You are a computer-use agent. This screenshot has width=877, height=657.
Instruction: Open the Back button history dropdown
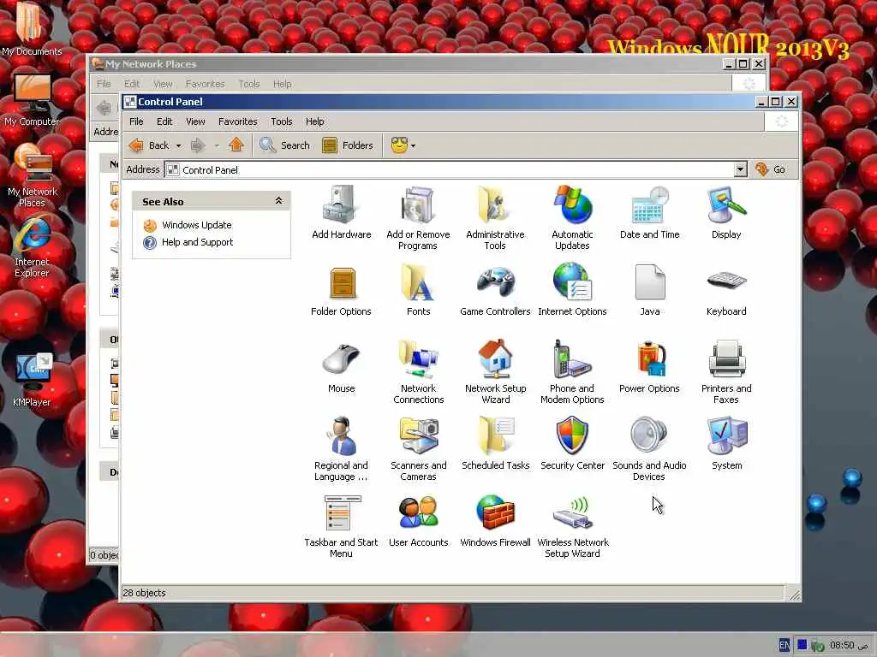(x=178, y=145)
